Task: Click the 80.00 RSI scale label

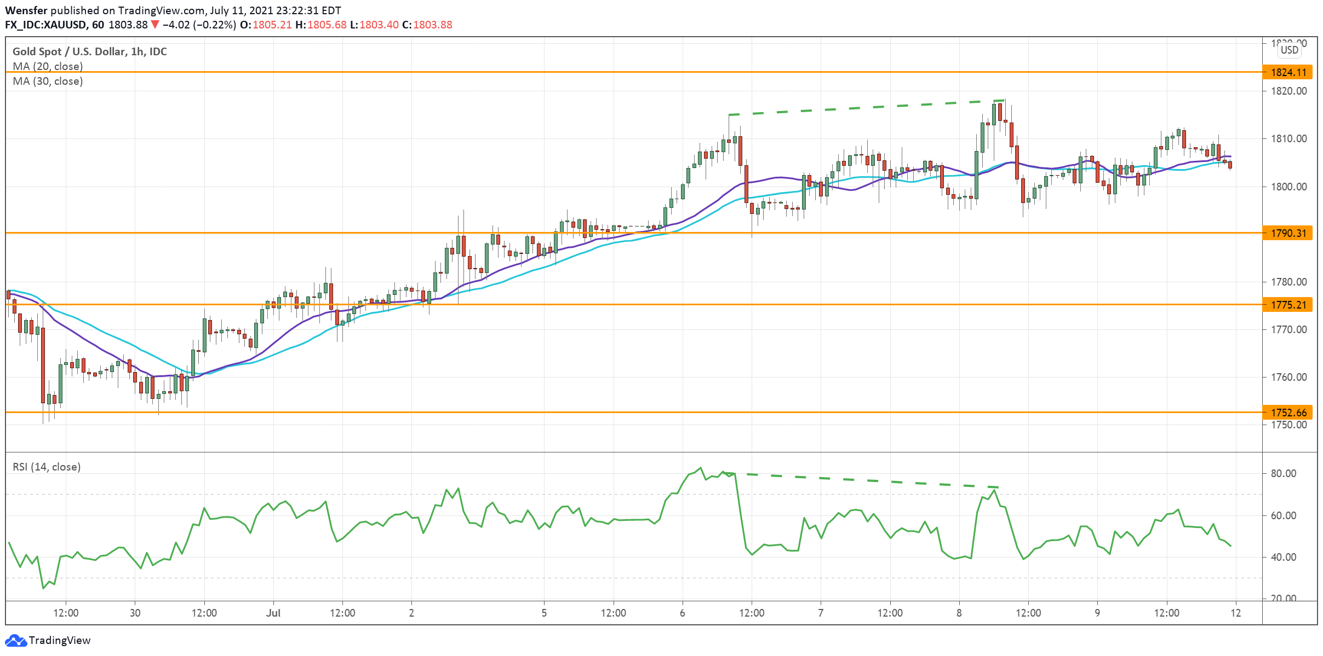Action: coord(1284,473)
